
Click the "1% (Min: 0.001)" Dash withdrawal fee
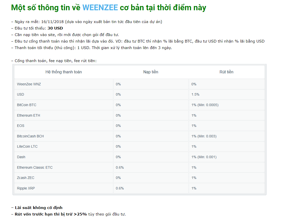click(204, 157)
